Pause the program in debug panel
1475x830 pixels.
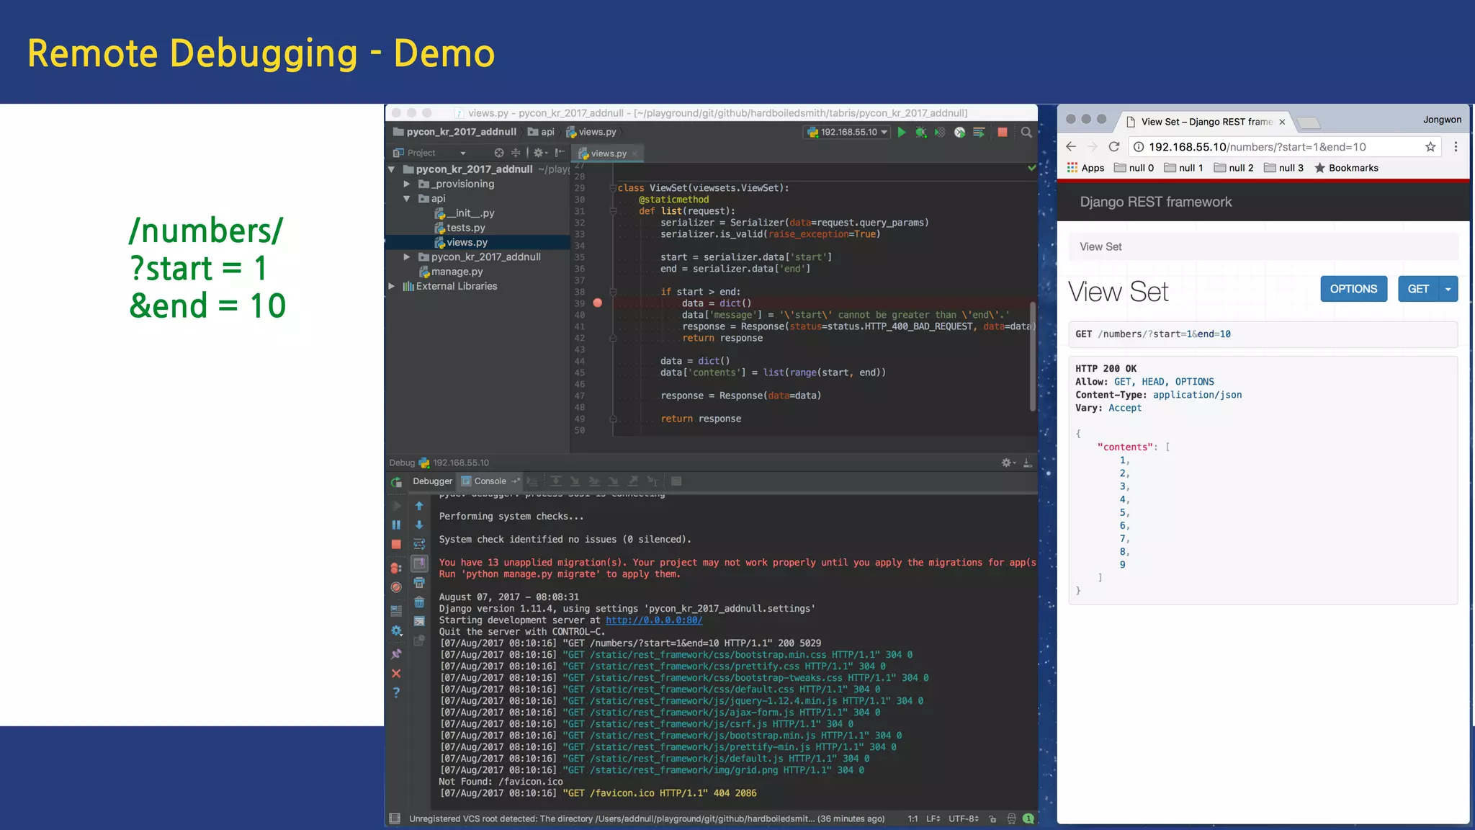(396, 525)
